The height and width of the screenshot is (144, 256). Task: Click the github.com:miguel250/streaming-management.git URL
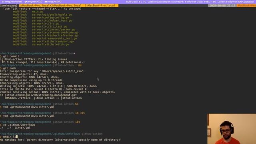[41, 95]
